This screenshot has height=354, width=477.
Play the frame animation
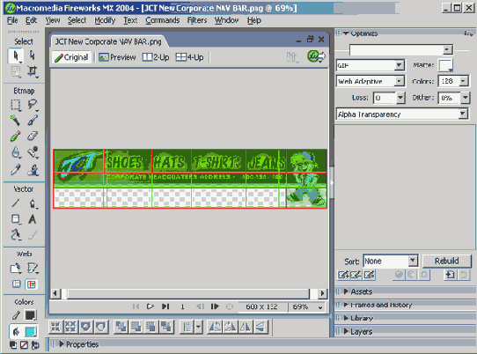[150, 306]
